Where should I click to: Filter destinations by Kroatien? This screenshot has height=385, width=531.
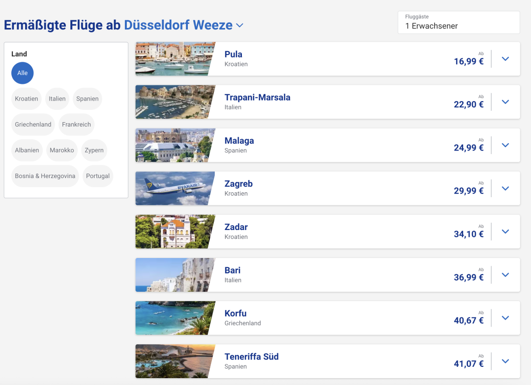27,99
